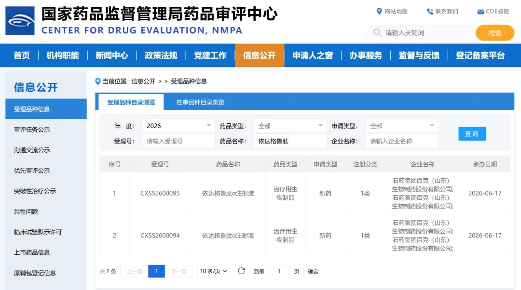Click drug name in row CXSS2600094

coord(228,235)
